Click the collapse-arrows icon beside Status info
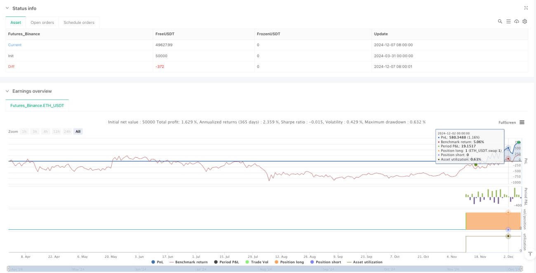The height and width of the screenshot is (273, 536). tap(526, 8)
